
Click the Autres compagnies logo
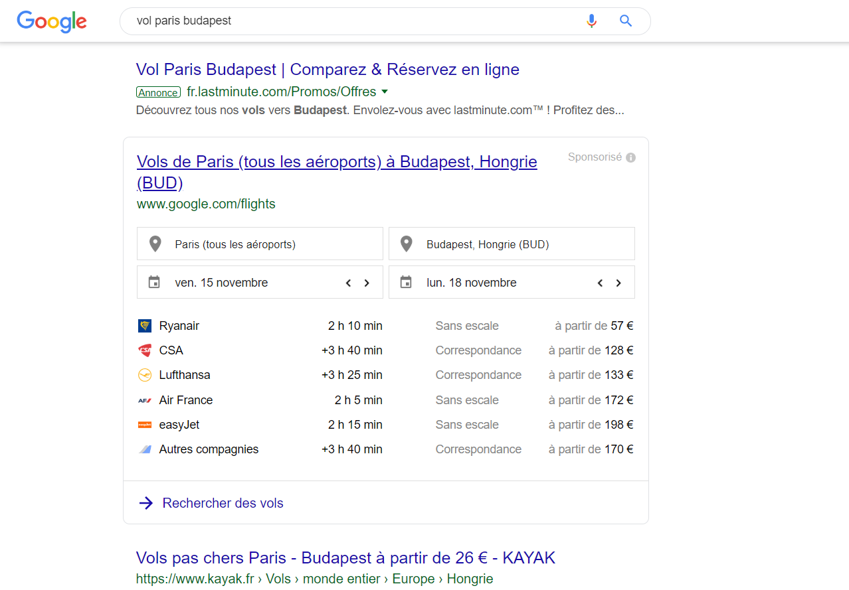pos(145,449)
